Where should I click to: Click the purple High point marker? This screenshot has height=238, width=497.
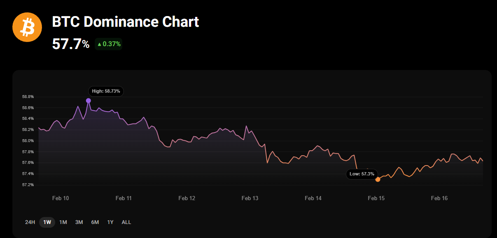coord(89,100)
